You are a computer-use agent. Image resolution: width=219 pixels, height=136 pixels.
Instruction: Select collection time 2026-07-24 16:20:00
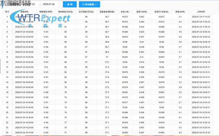[24, 67]
